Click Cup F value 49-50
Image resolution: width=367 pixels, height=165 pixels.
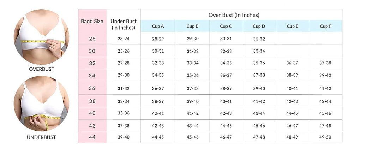[x=325, y=137]
